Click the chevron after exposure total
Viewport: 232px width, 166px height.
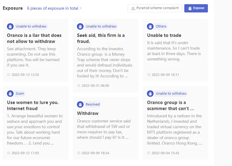(x=80, y=8)
